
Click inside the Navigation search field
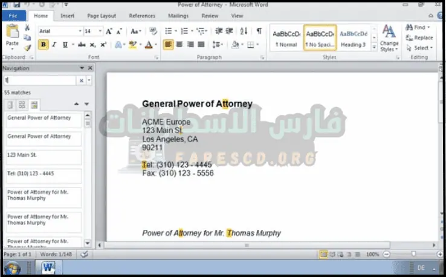40,80
